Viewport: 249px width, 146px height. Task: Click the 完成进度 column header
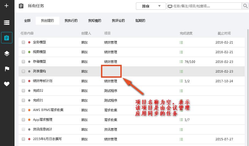click(186, 33)
